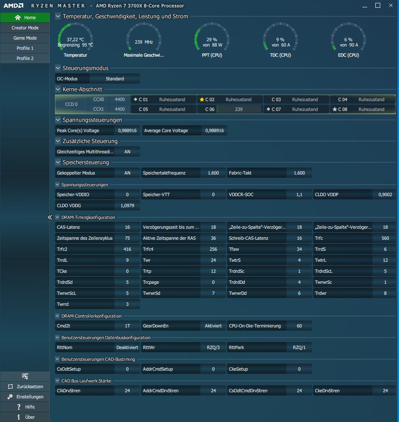Viewport: 399px width, 422px height.
Task: Click the AMD logo in the title bar
Action: [13, 6]
